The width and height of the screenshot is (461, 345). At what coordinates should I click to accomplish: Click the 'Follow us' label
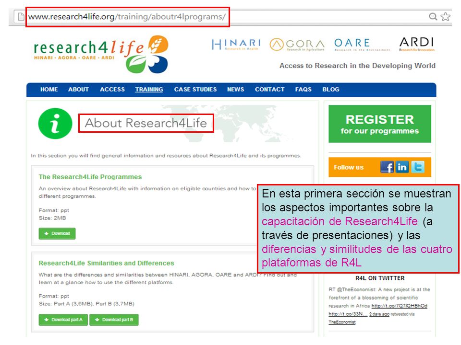click(349, 167)
